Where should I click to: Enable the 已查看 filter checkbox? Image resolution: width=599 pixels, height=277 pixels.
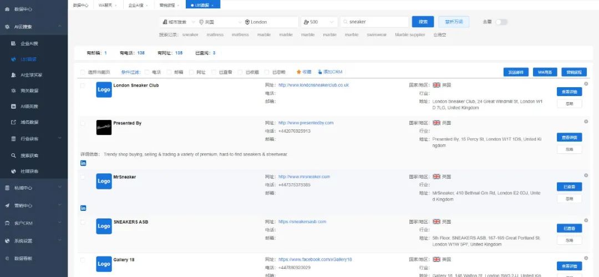click(x=214, y=72)
